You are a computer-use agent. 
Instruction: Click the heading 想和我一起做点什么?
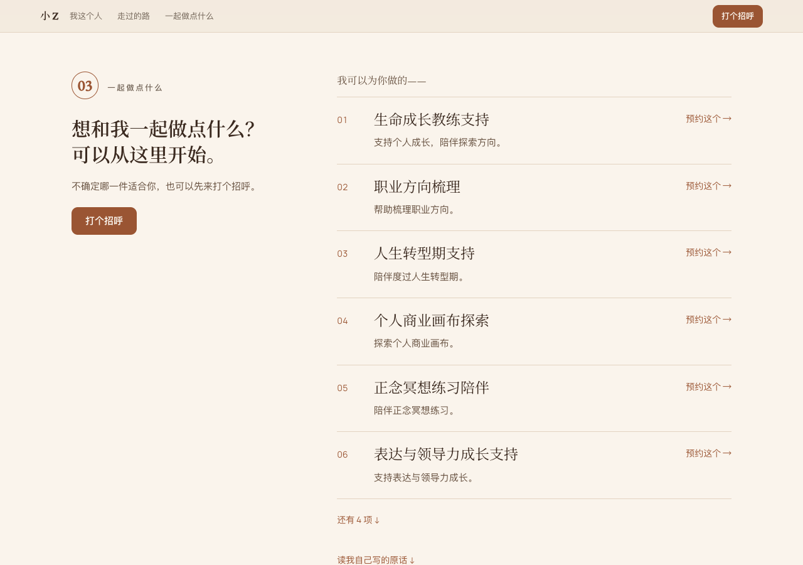(x=163, y=129)
